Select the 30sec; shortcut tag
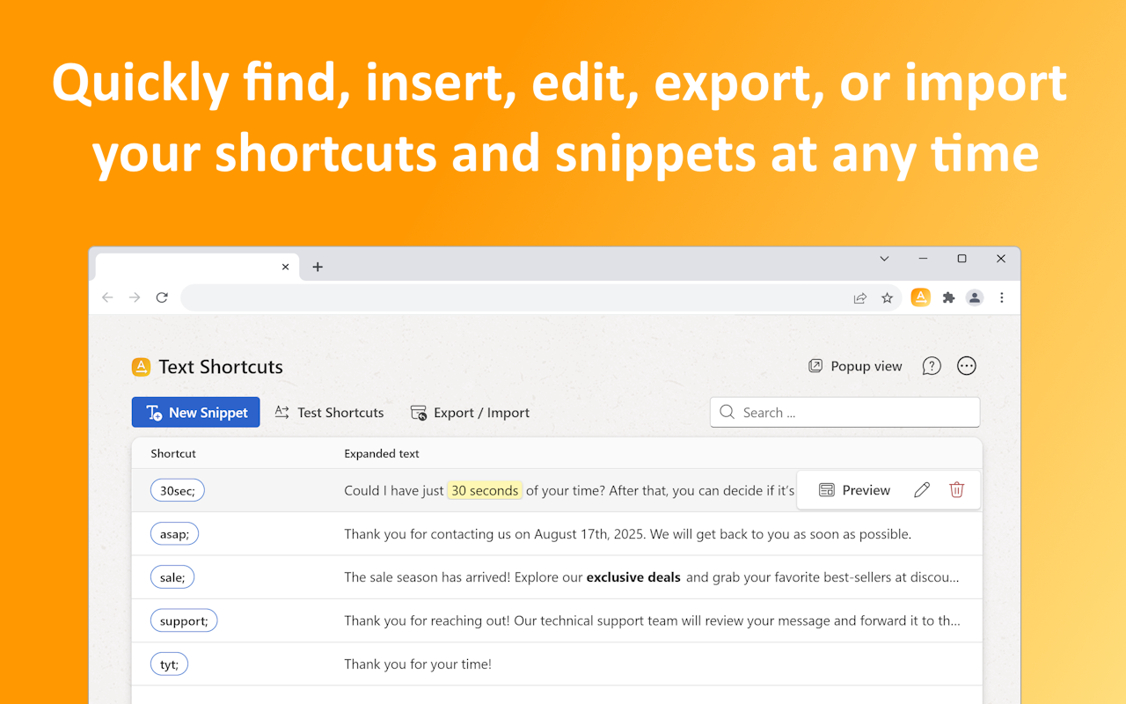Screen dimensions: 1126x704 click(x=178, y=490)
